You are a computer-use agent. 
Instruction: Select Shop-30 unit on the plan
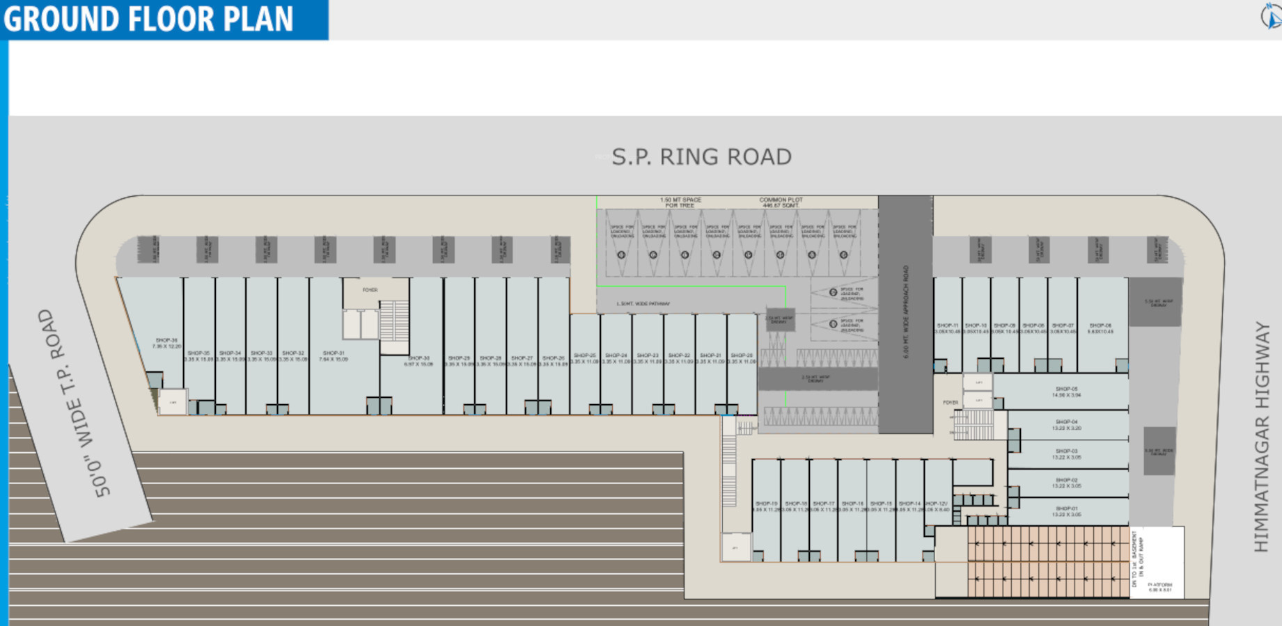(419, 360)
